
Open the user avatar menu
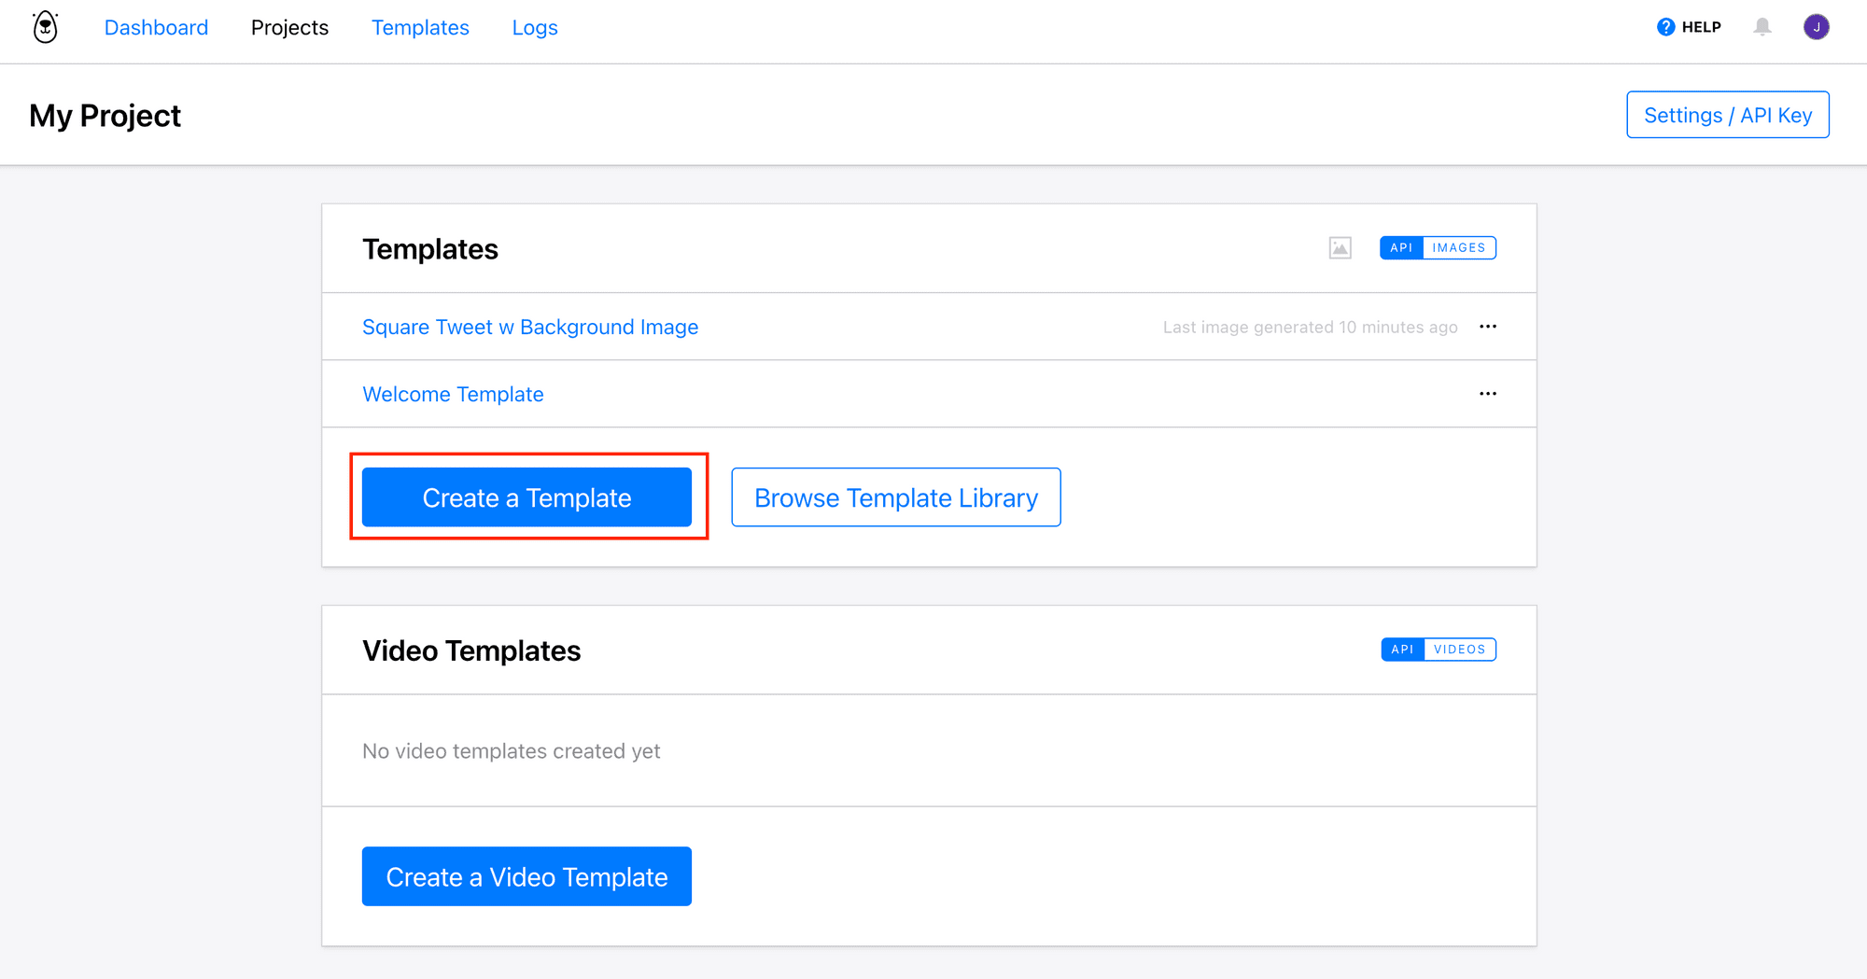coord(1816,27)
